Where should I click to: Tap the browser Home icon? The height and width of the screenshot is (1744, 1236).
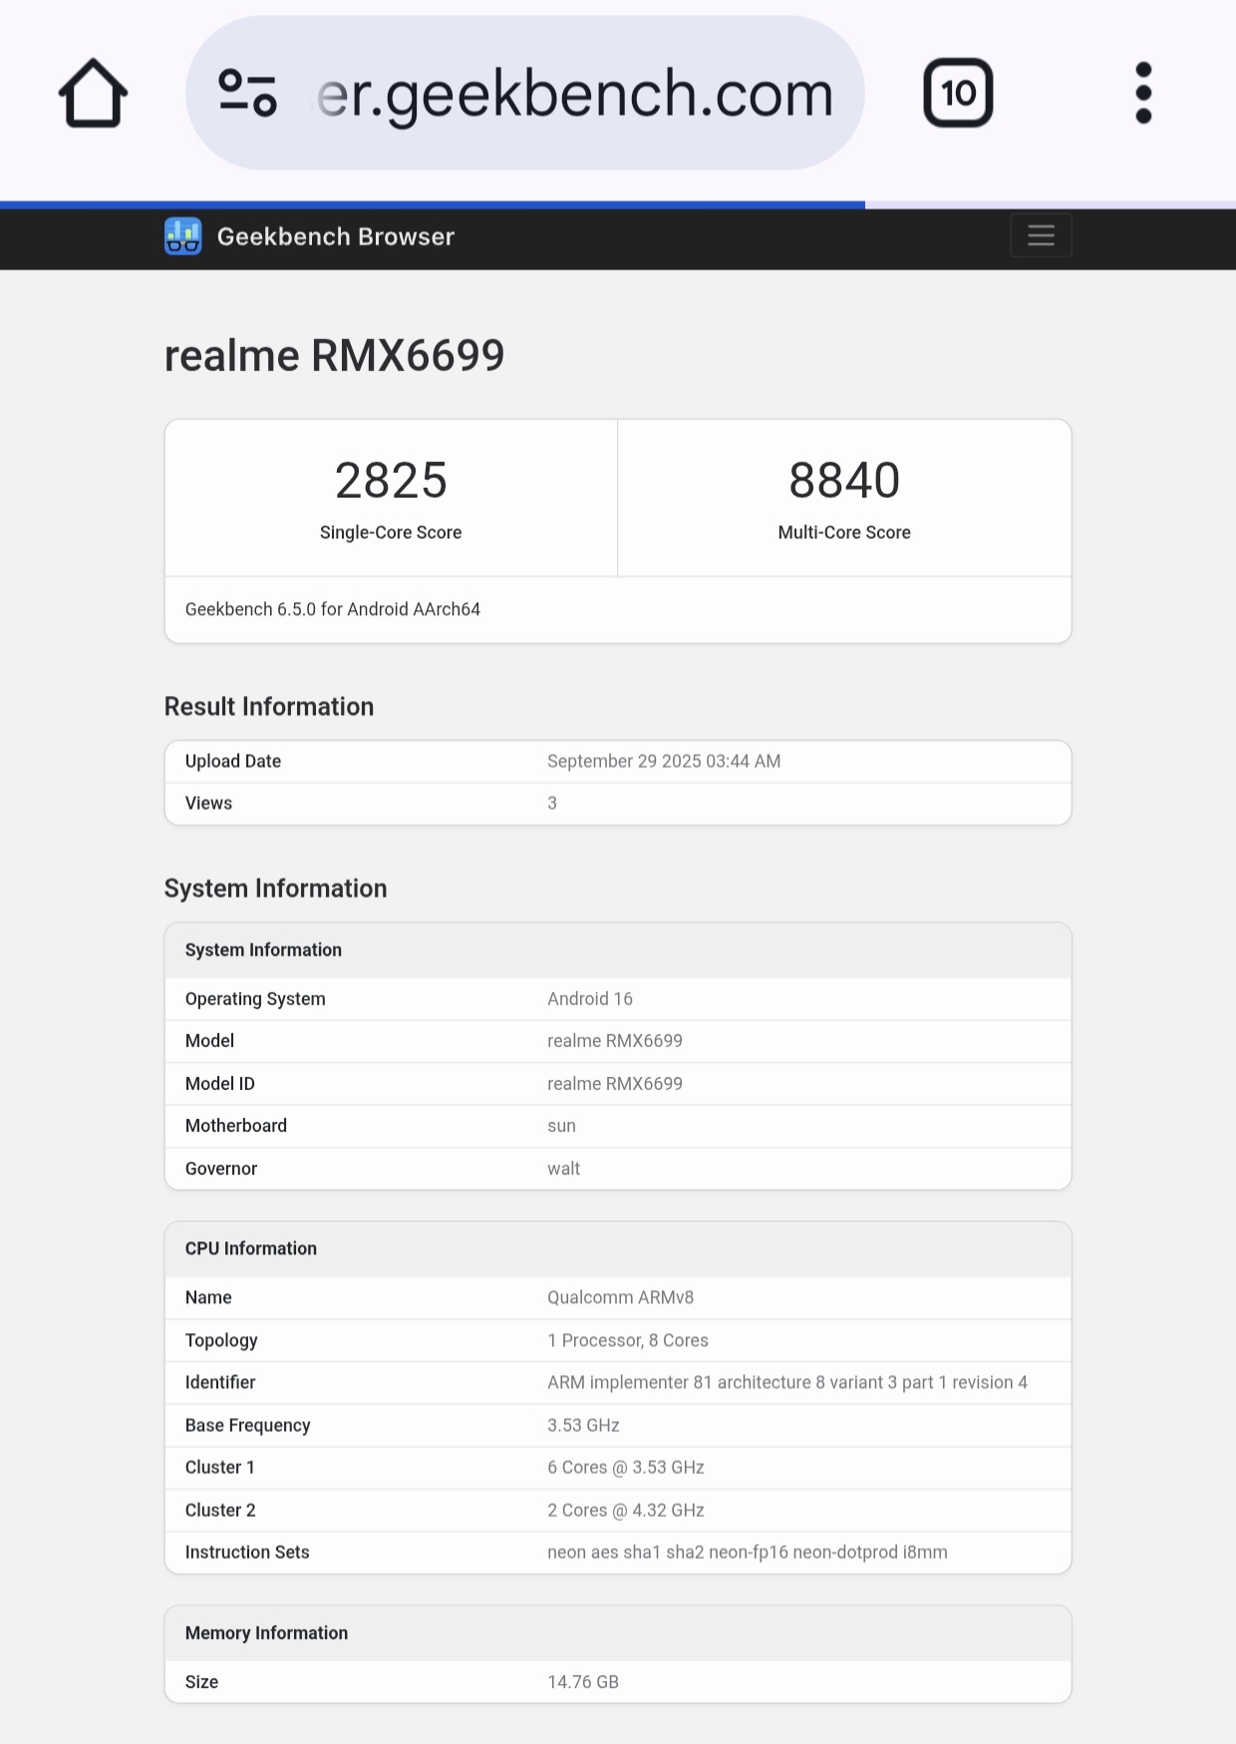94,94
